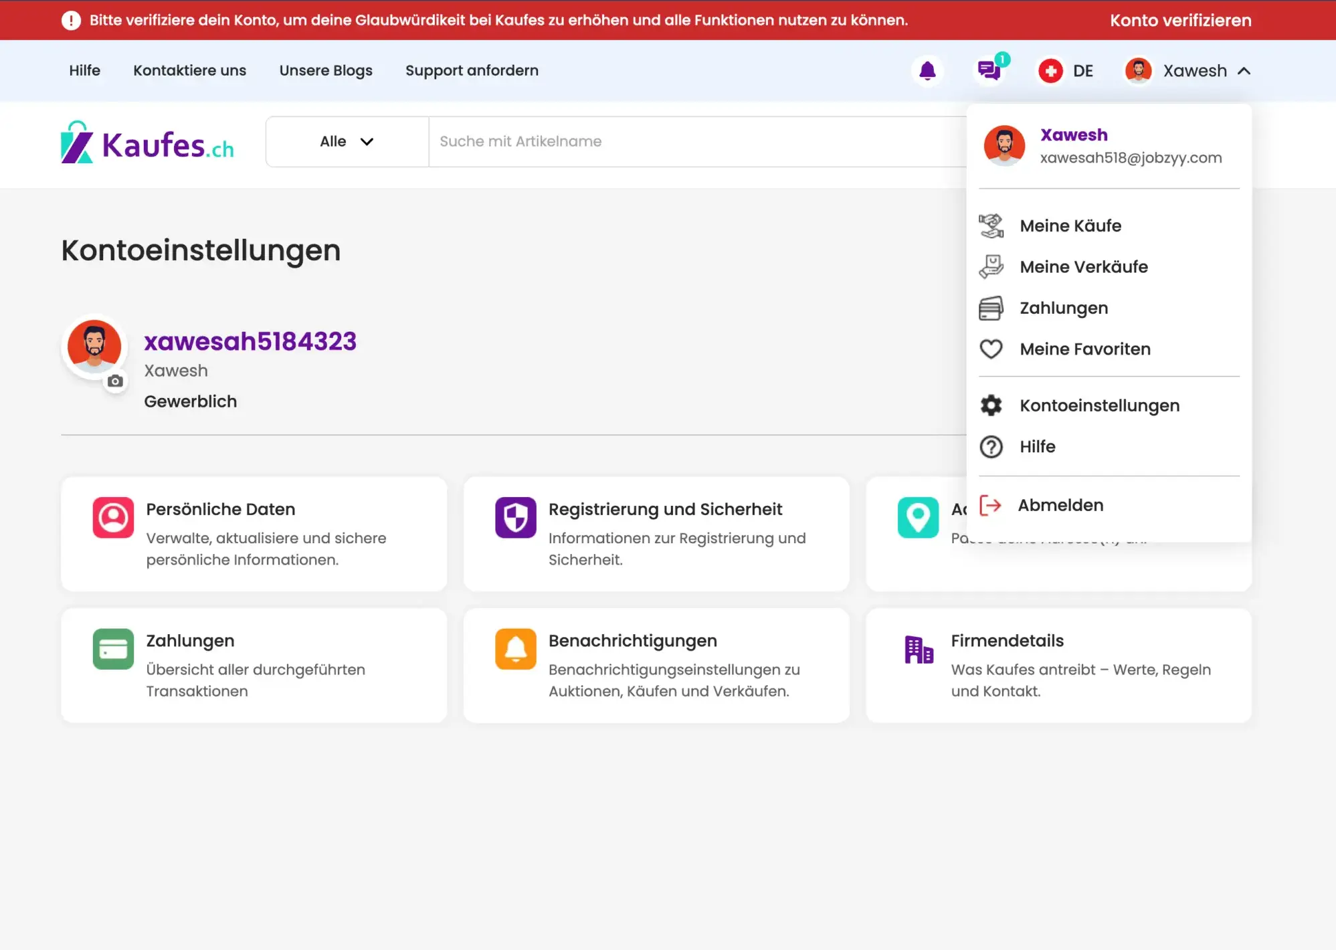
Task: Click the large profile avatar picture
Action: point(94,347)
